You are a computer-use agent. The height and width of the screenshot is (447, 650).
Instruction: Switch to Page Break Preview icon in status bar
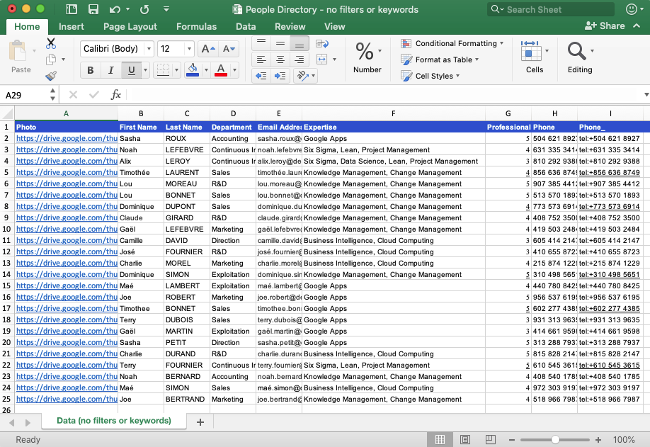[x=491, y=439]
